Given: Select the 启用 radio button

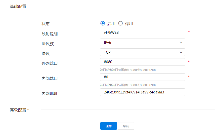Looking at the screenshot, I should click(x=102, y=23).
